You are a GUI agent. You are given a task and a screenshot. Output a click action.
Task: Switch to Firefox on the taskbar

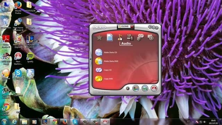[x=65, y=122]
